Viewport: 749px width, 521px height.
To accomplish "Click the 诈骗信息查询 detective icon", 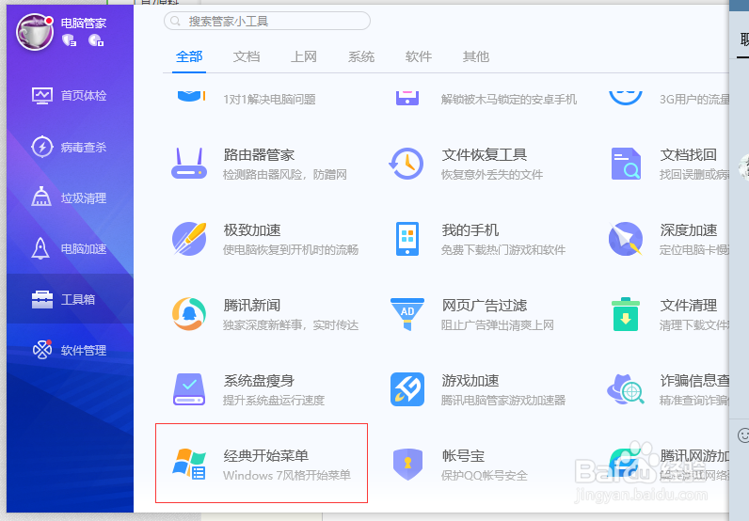I will click(626, 389).
